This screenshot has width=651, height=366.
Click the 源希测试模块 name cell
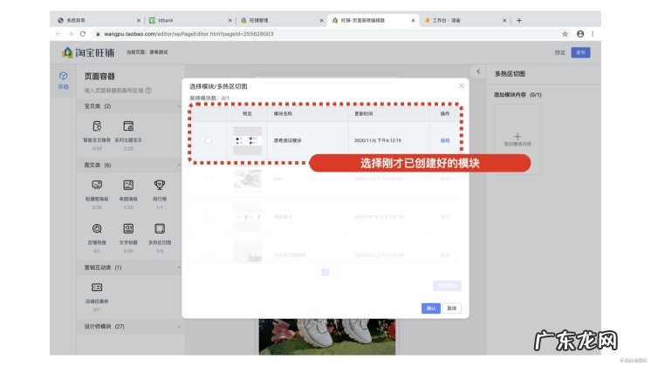pos(287,140)
